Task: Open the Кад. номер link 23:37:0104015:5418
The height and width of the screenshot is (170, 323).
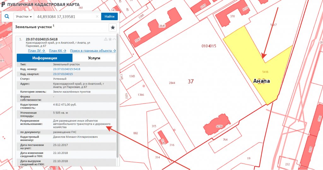Action: tap(67, 69)
